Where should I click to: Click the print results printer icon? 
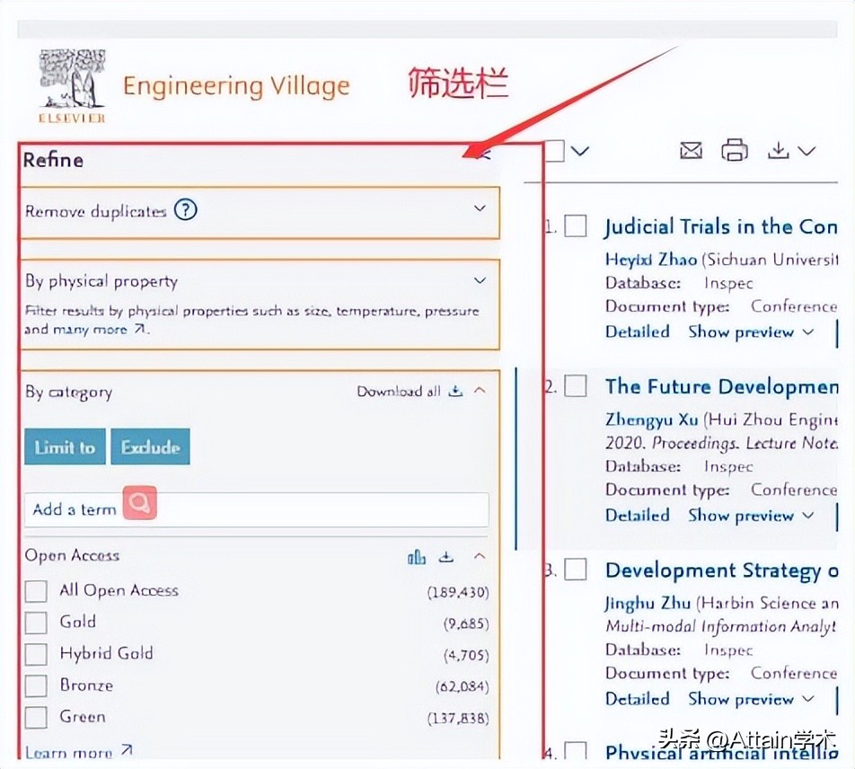click(x=735, y=151)
